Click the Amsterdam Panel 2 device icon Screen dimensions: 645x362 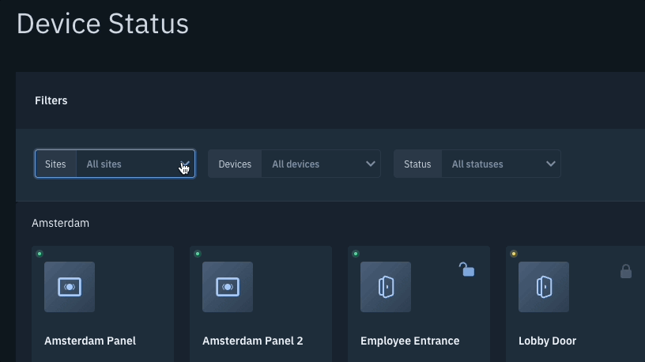click(228, 287)
